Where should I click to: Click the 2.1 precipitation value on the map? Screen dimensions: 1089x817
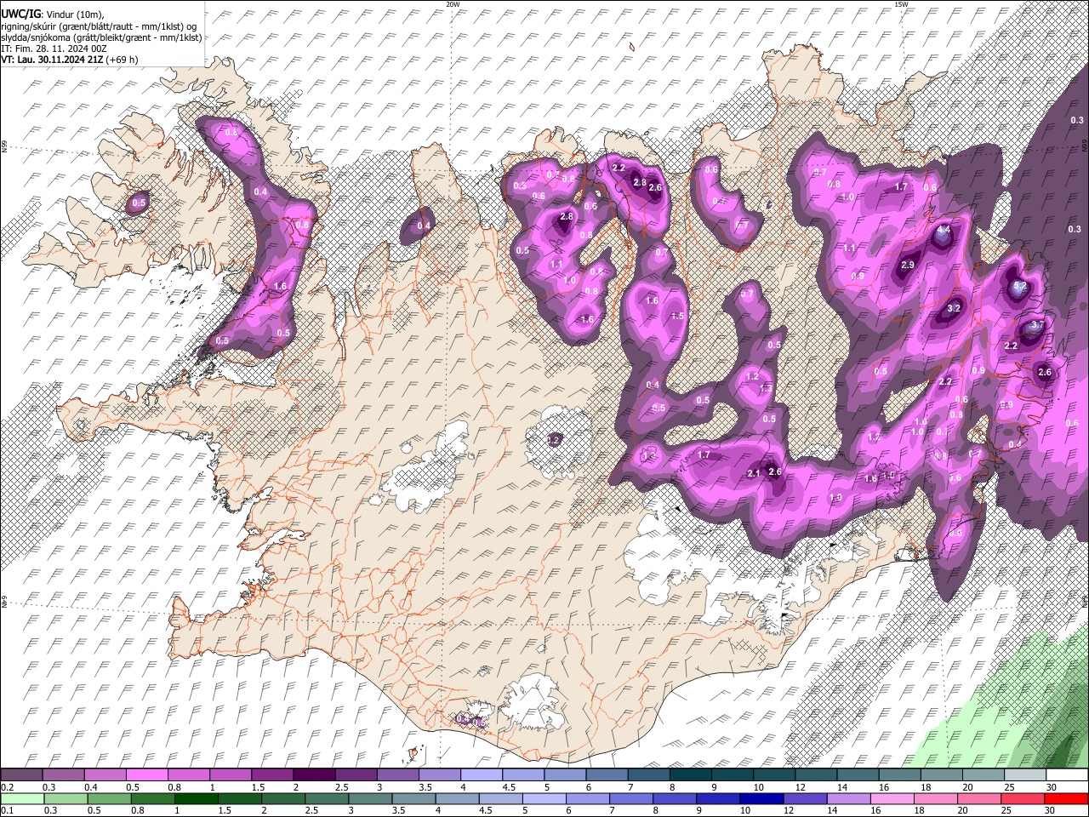753,474
